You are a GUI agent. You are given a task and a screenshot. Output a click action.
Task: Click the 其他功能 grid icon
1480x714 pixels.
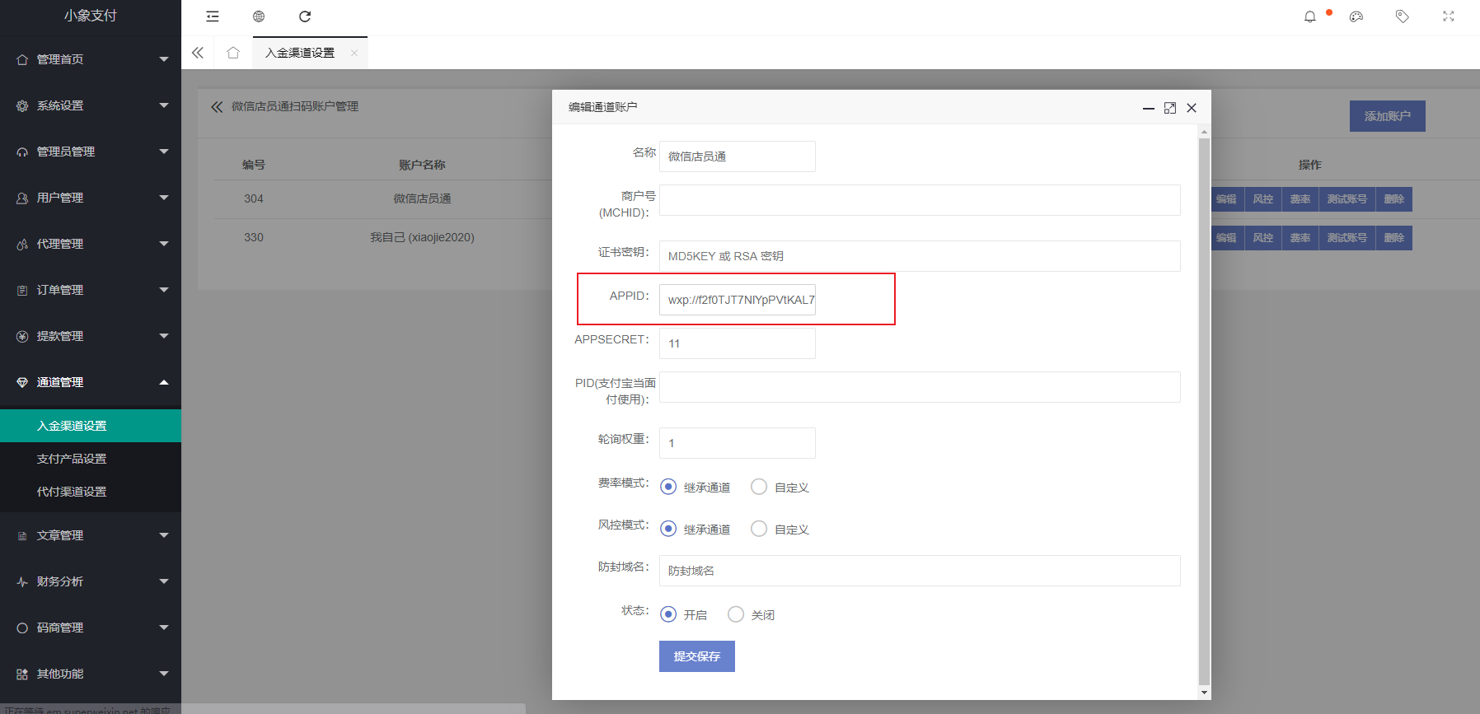pyautogui.click(x=22, y=674)
